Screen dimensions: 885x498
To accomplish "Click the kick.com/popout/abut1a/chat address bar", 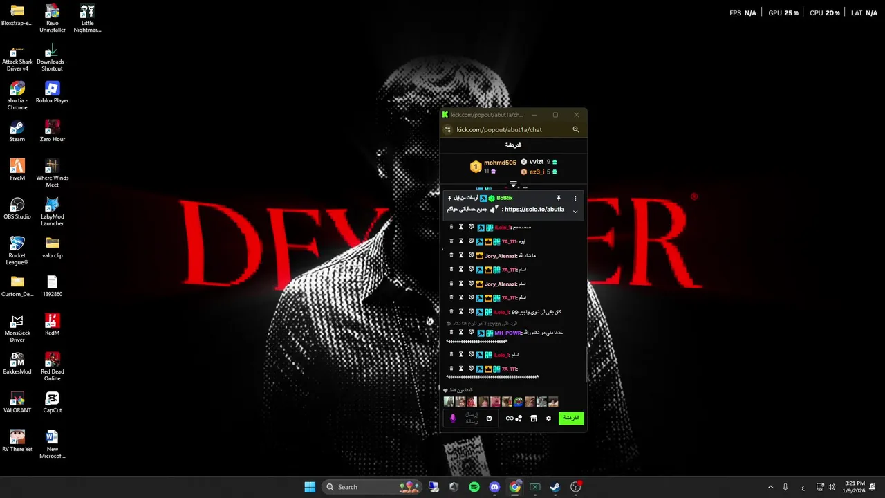I will tap(512, 129).
